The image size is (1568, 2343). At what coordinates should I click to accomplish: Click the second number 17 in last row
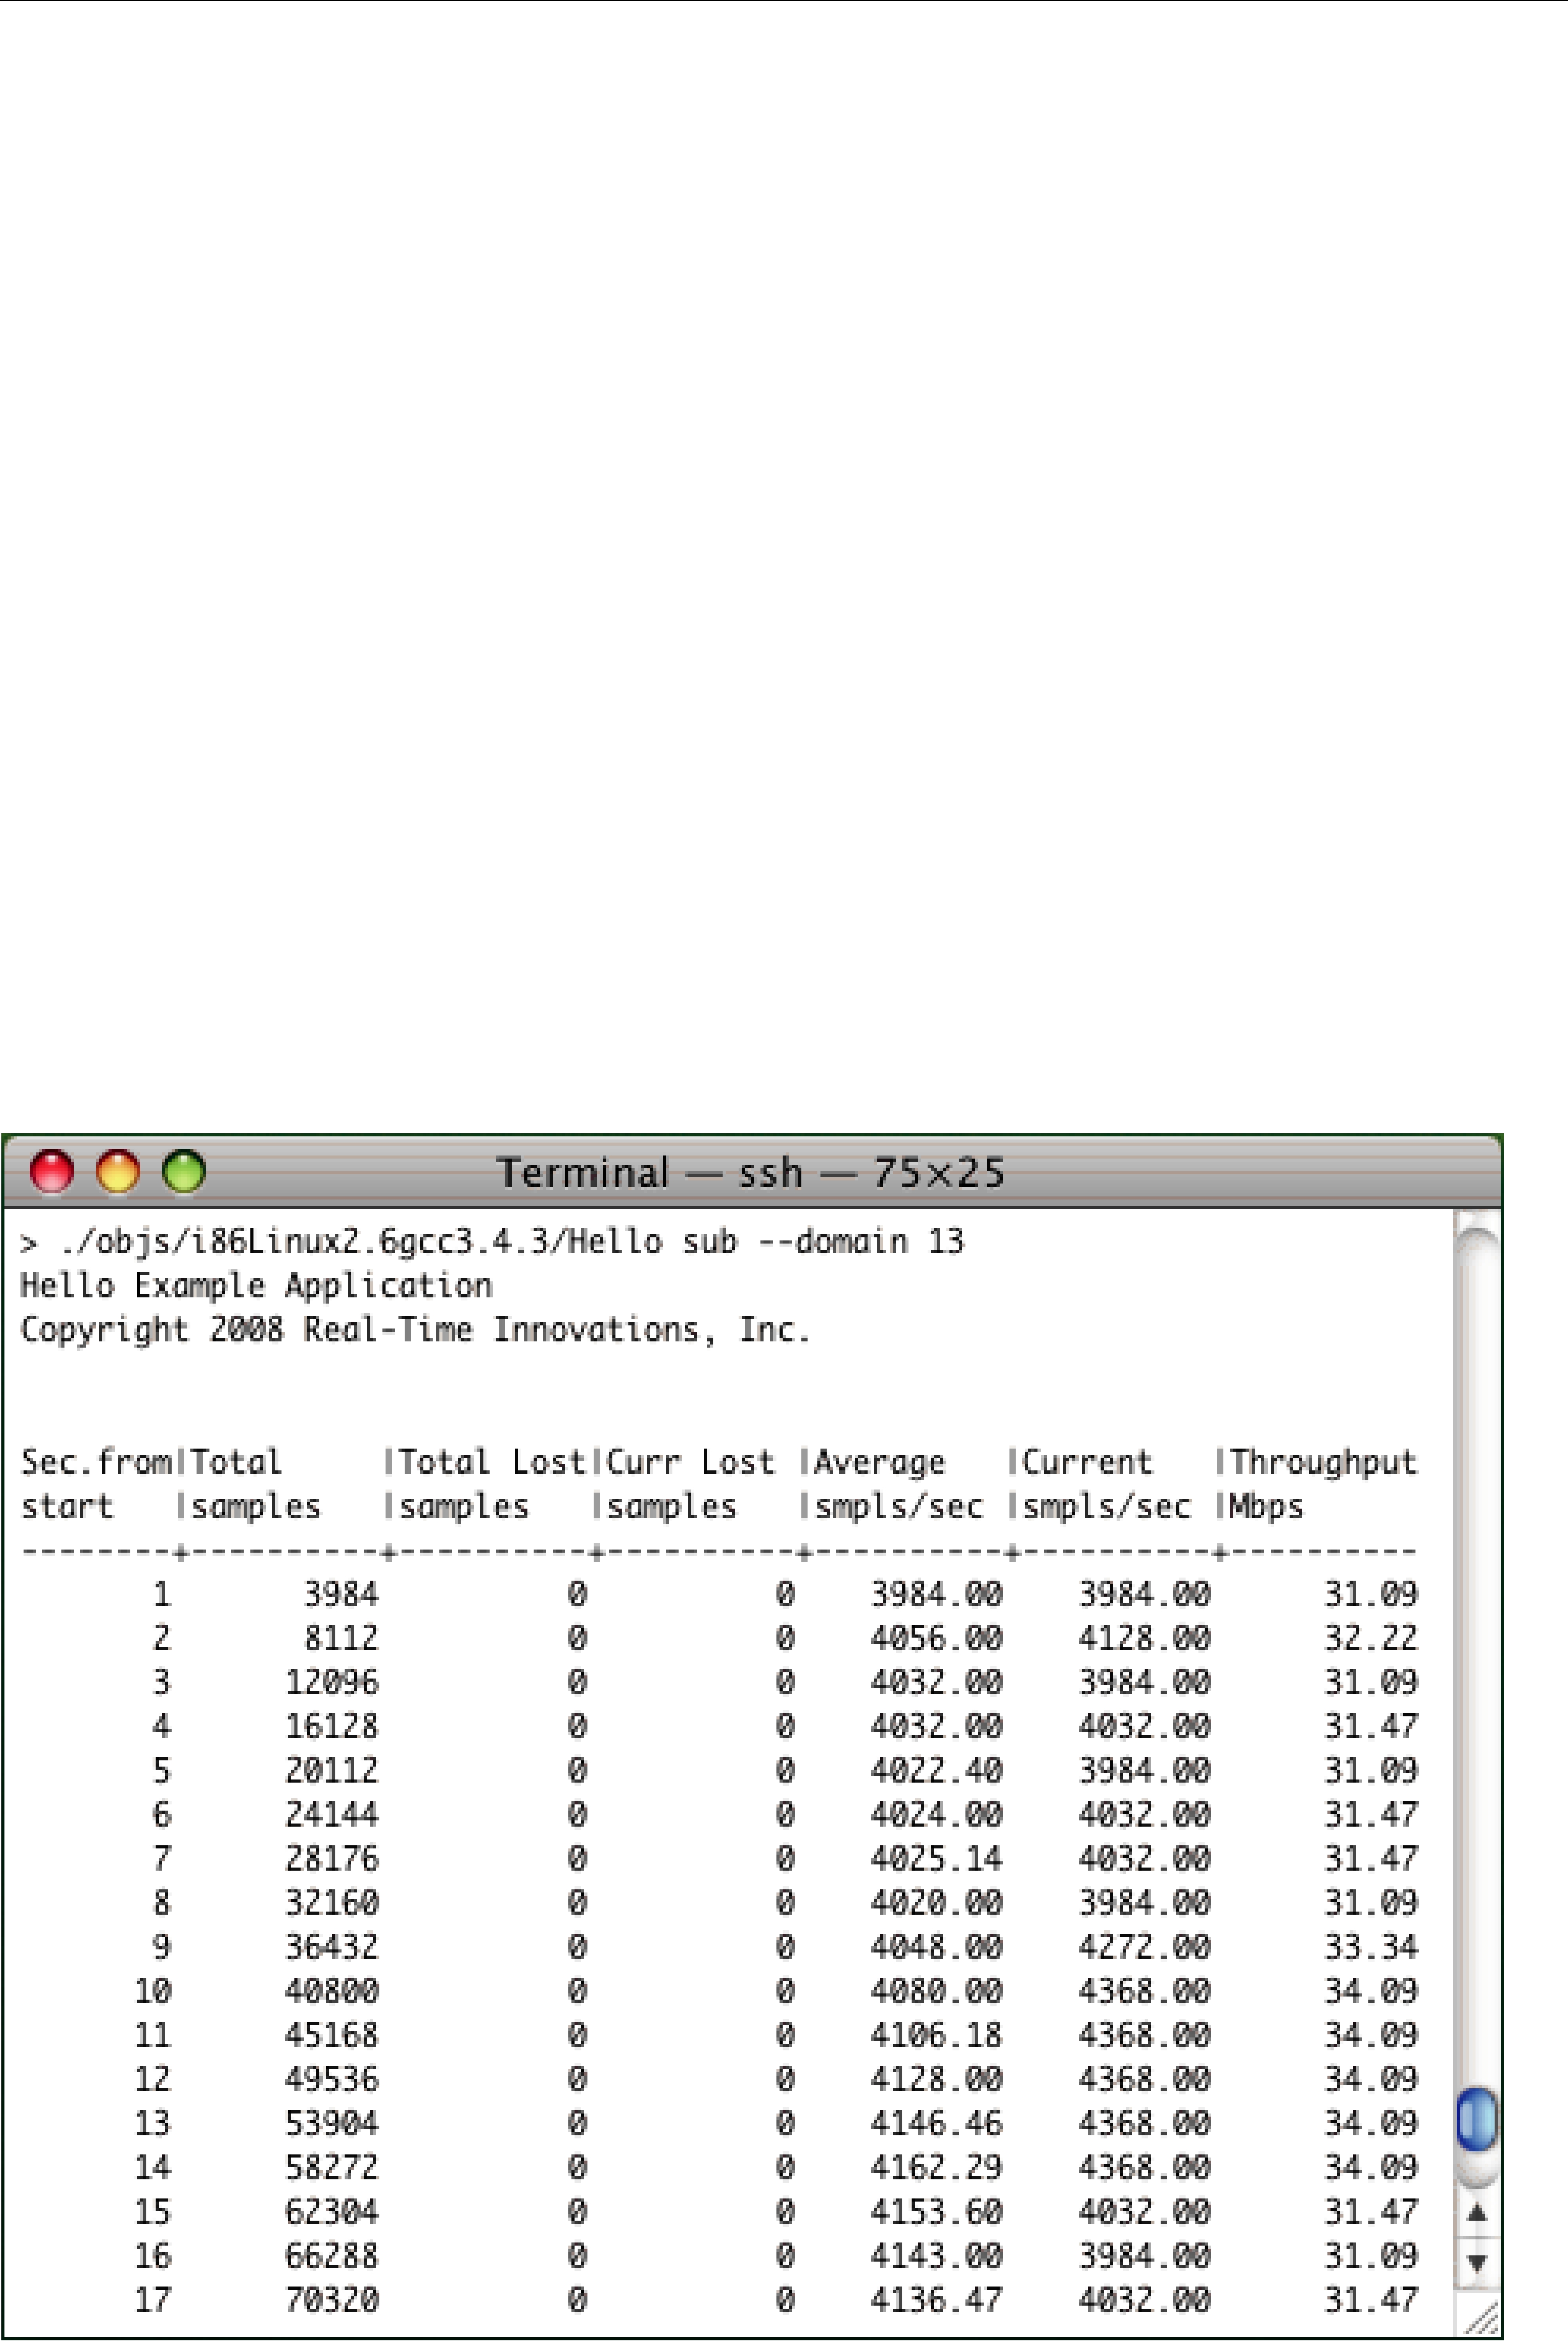pyautogui.click(x=153, y=2300)
